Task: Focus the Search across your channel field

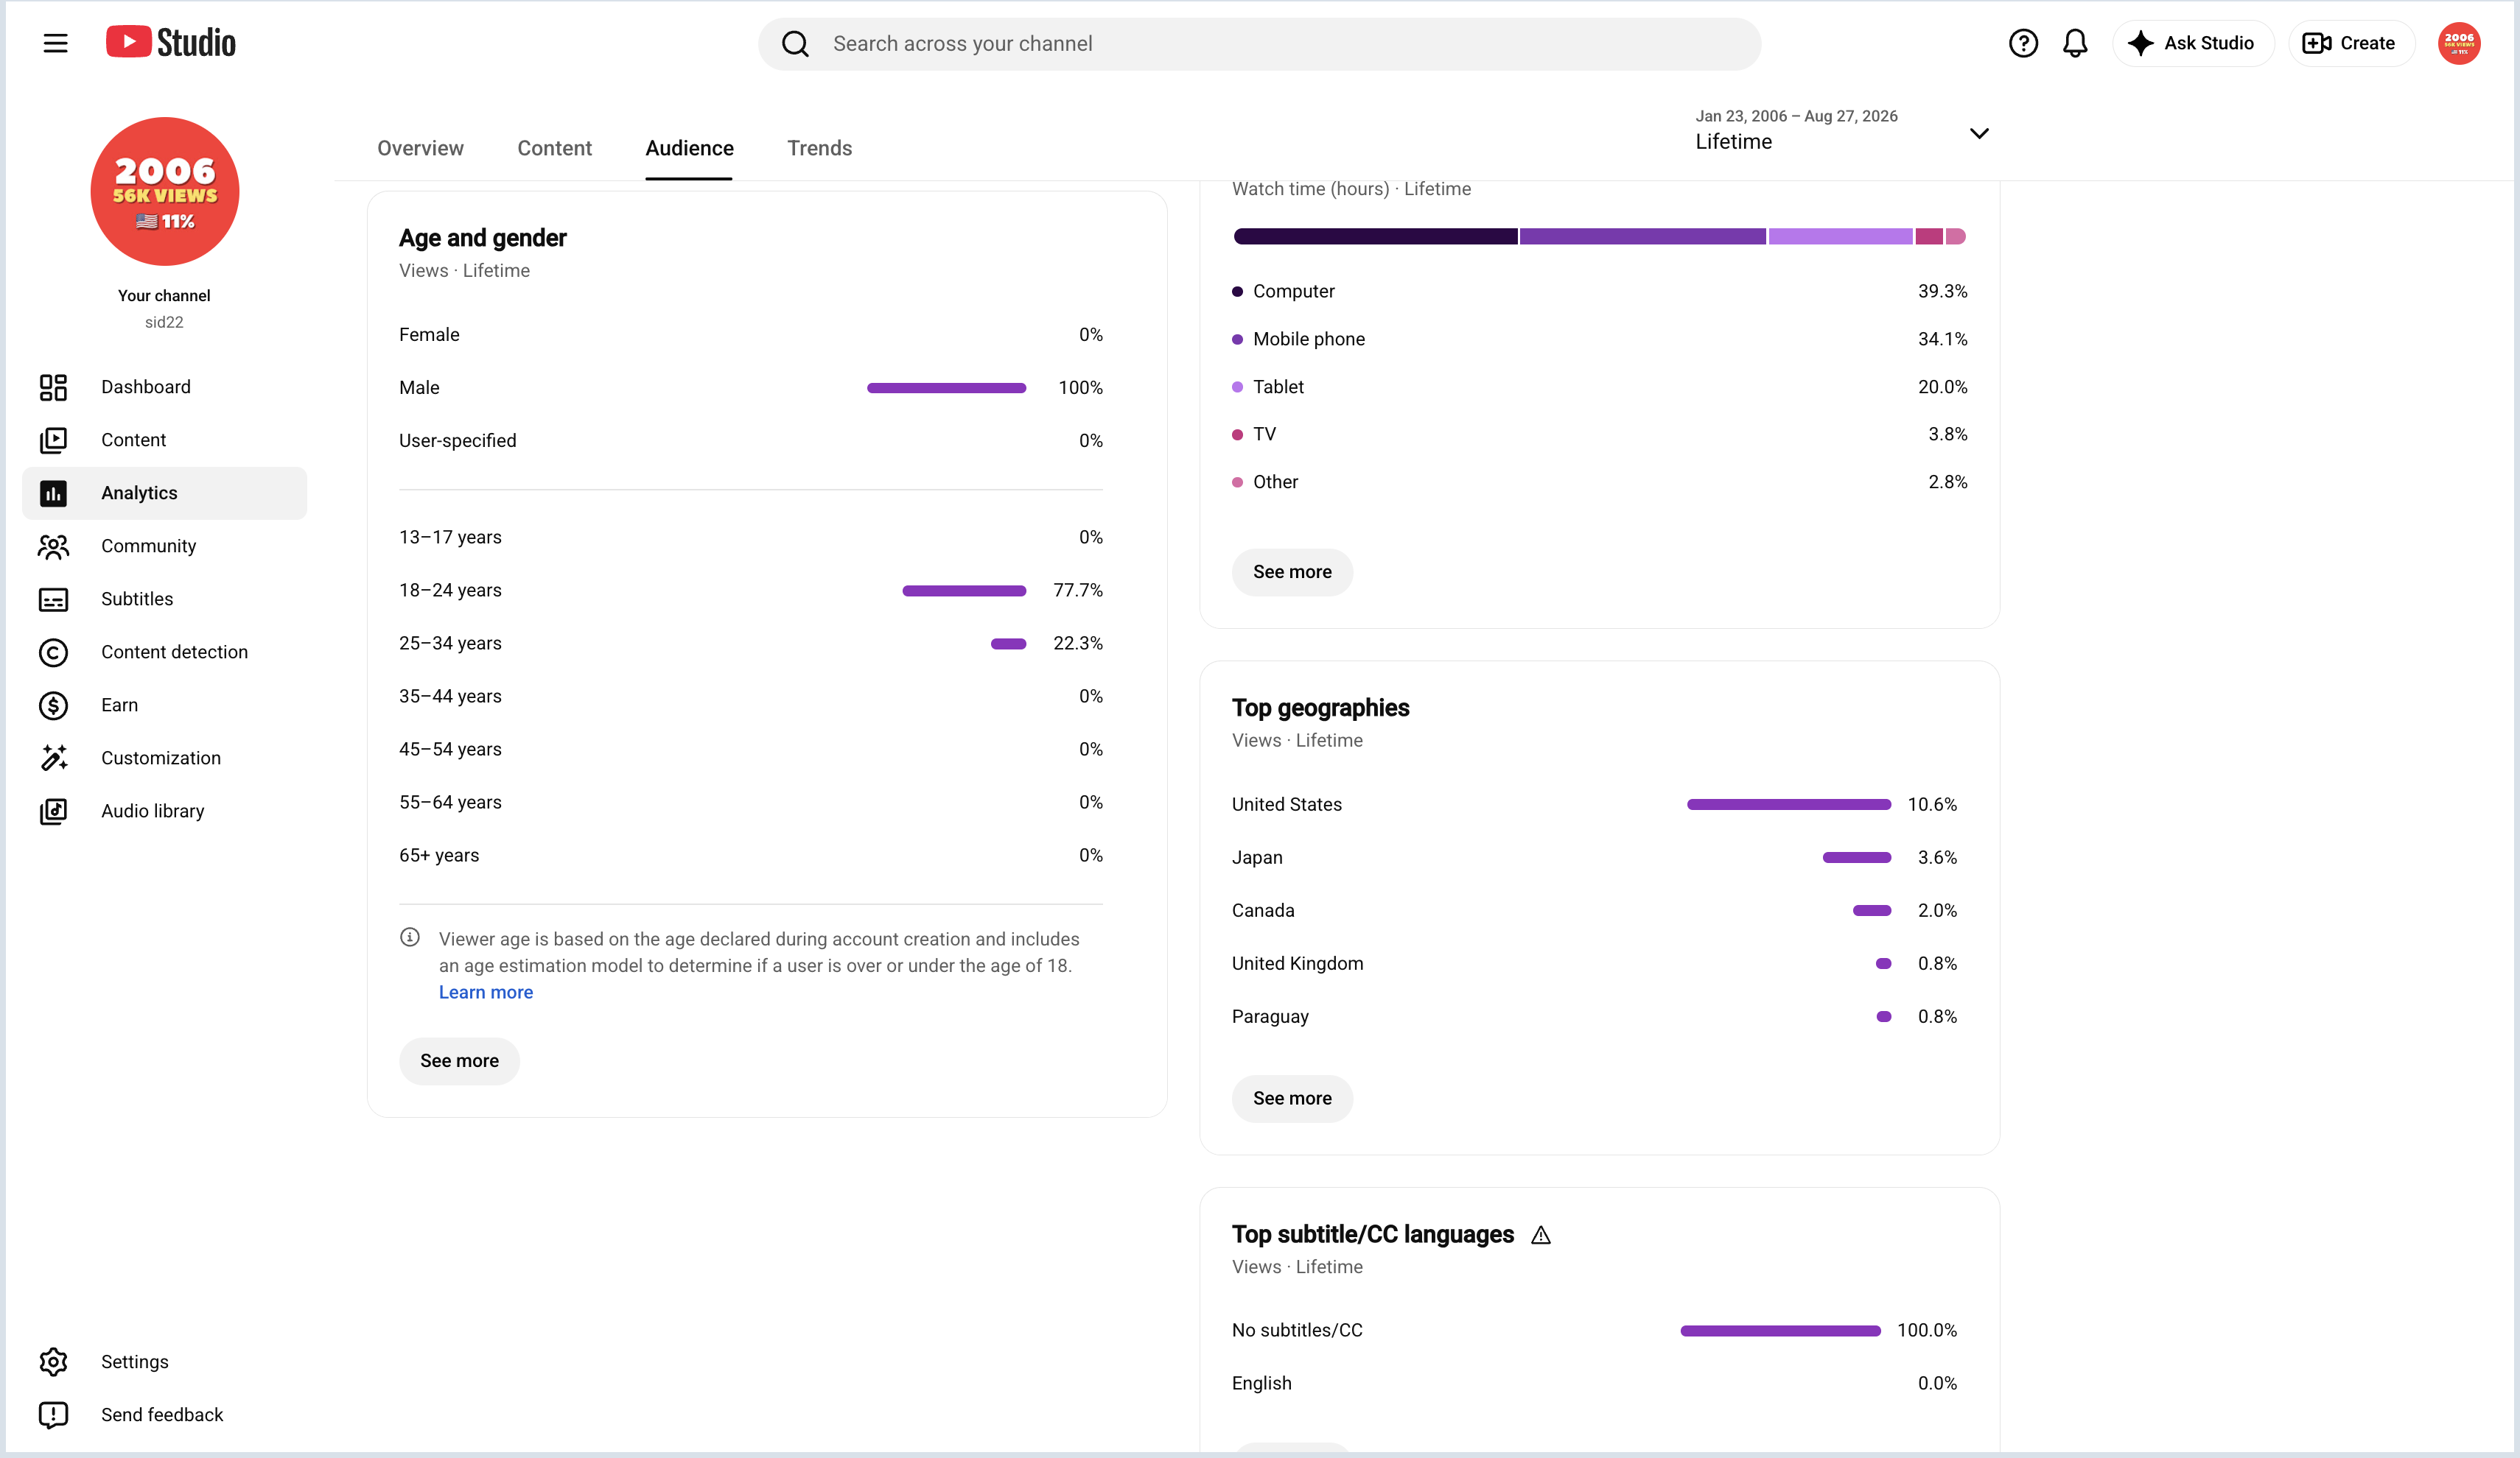Action: [x=1259, y=43]
